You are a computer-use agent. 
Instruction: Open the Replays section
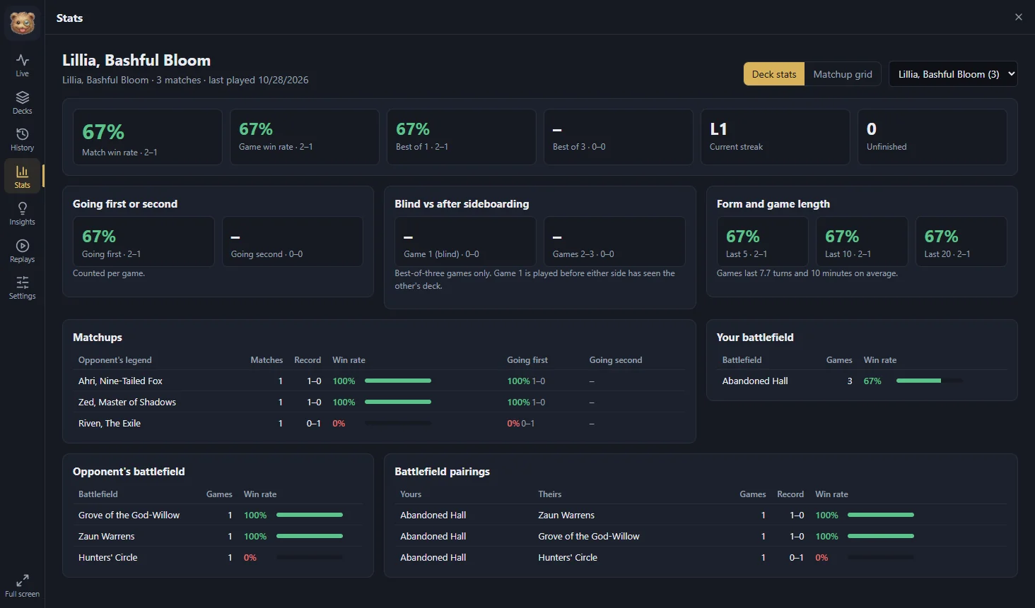pyautogui.click(x=23, y=251)
